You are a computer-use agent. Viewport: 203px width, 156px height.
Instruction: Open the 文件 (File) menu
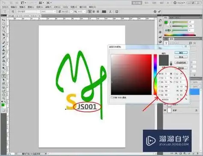pyautogui.click(x=5, y=7)
